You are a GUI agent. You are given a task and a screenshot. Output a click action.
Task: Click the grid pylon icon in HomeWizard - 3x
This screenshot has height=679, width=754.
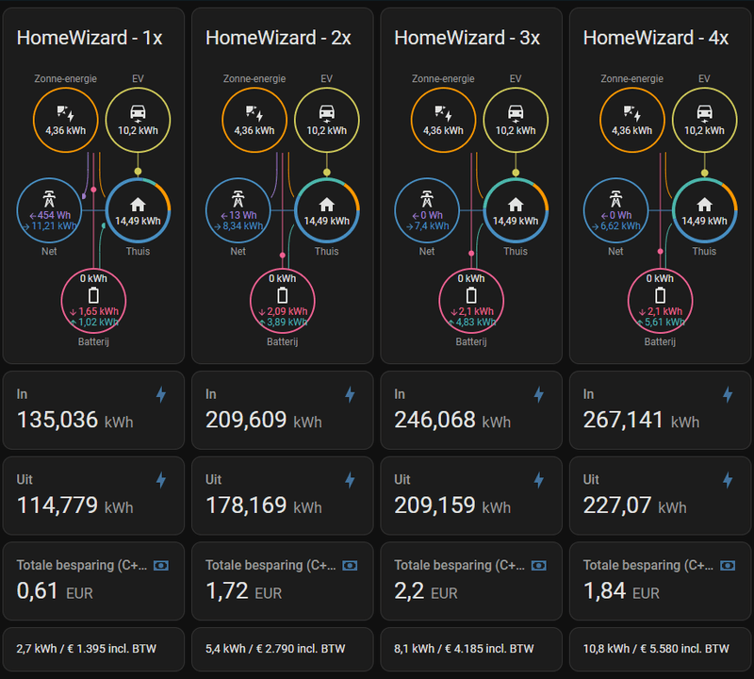point(428,199)
